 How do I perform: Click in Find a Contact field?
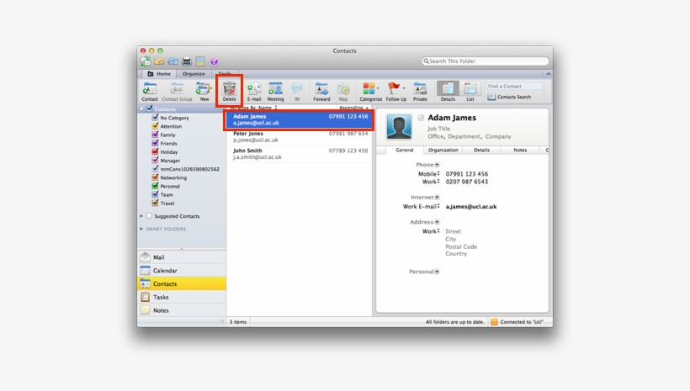point(514,87)
